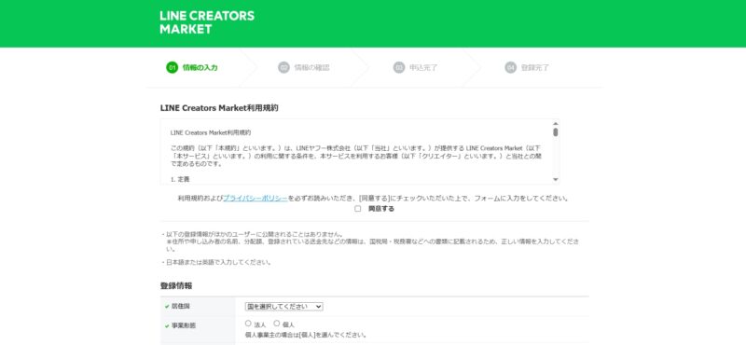This screenshot has width=746, height=345.
Task: Click the 申込完了 step label
Action: tap(423, 67)
